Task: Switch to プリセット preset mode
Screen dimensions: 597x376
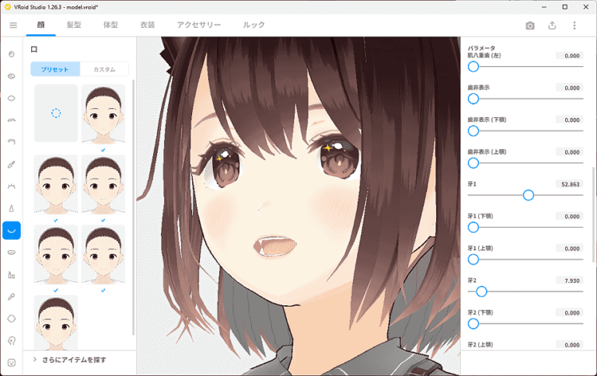Action: 55,69
